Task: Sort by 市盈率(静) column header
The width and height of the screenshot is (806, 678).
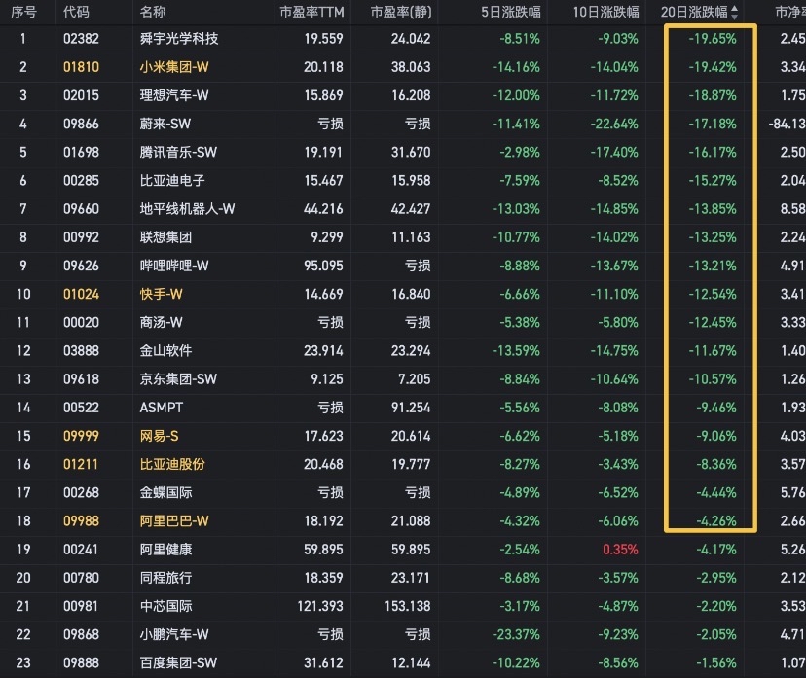Action: [x=401, y=12]
